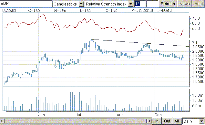Click the scrollbar left arrow
The height and width of the screenshot is (125, 205).
2,121
